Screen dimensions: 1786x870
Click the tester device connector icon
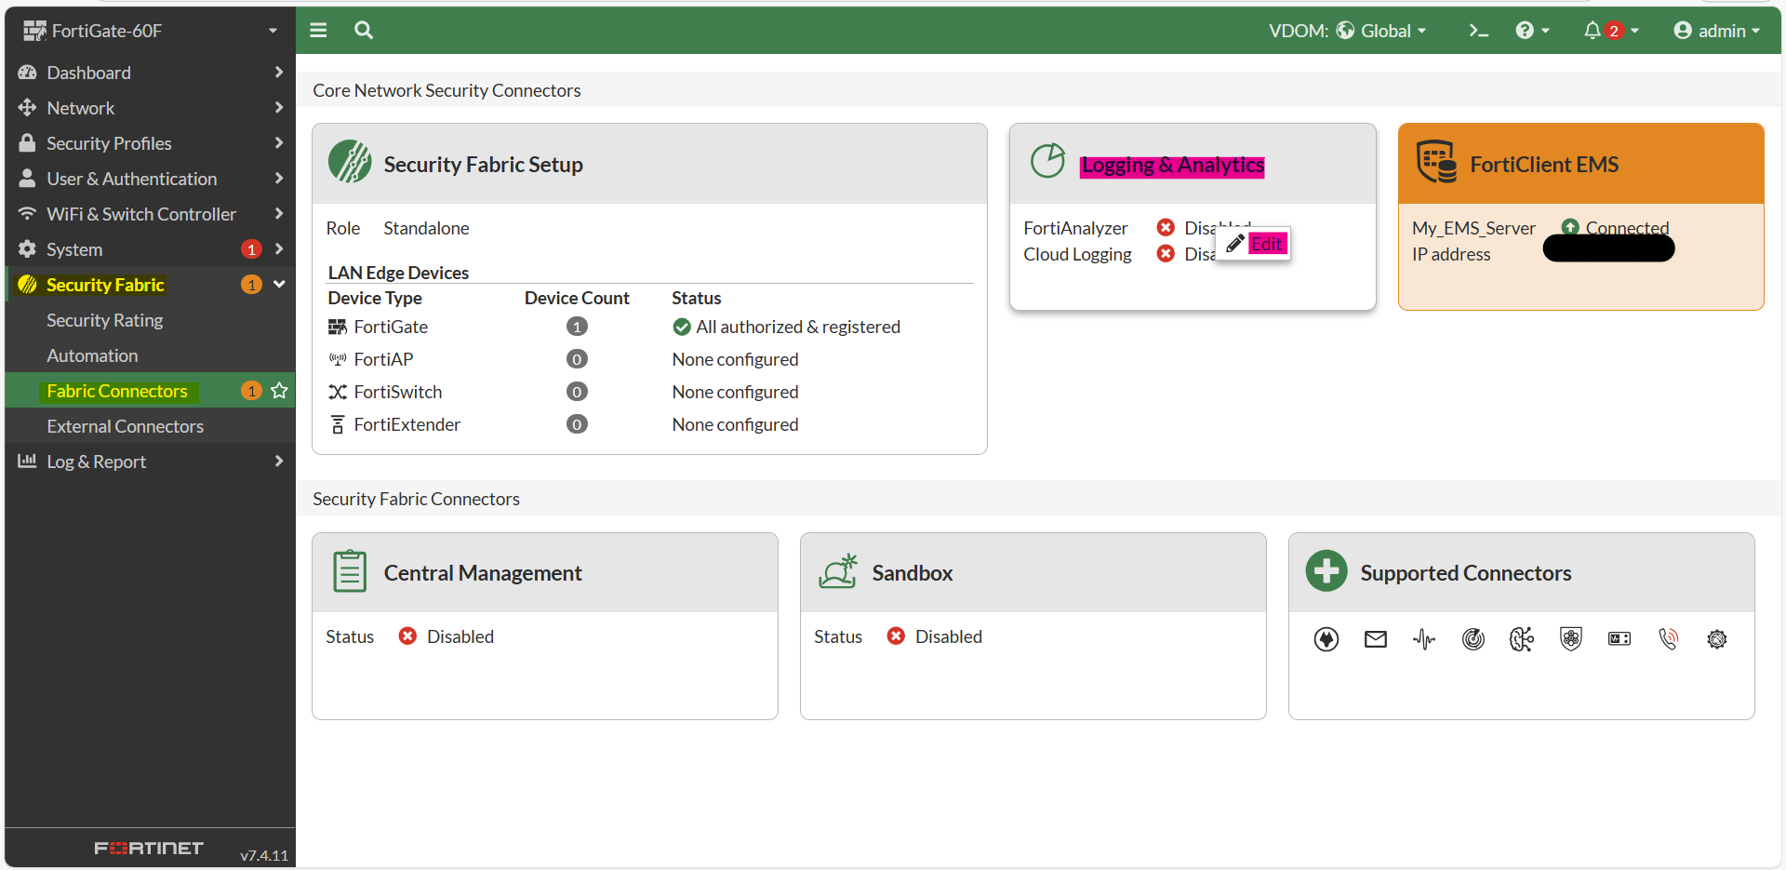(1619, 639)
